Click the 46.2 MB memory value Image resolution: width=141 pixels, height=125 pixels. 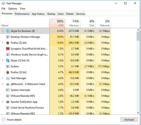[x=74, y=96]
